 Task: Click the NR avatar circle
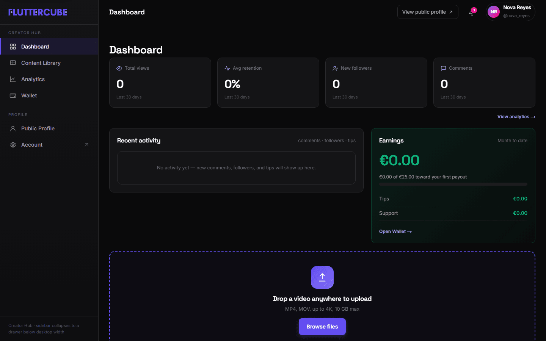pos(494,12)
